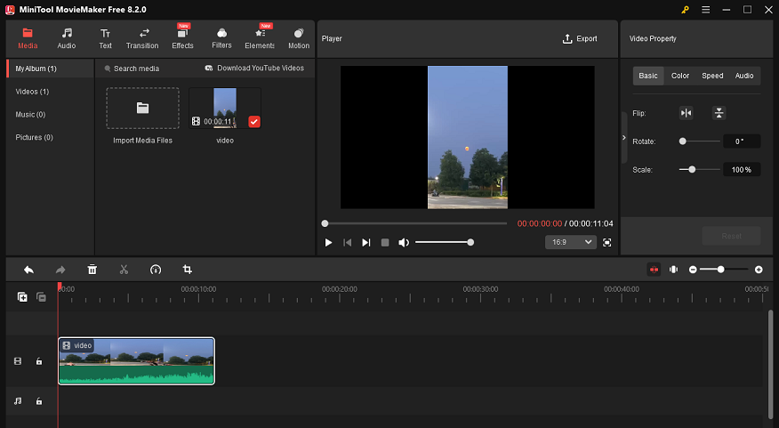Switch to the Color property tab
The height and width of the screenshot is (428, 779).
(x=680, y=76)
